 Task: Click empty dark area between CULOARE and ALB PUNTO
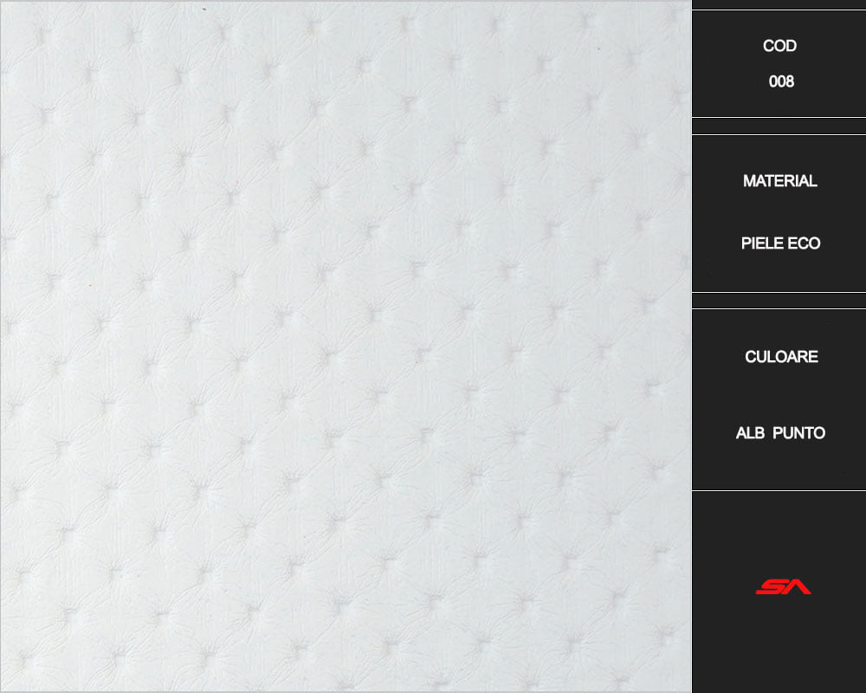pos(779,395)
